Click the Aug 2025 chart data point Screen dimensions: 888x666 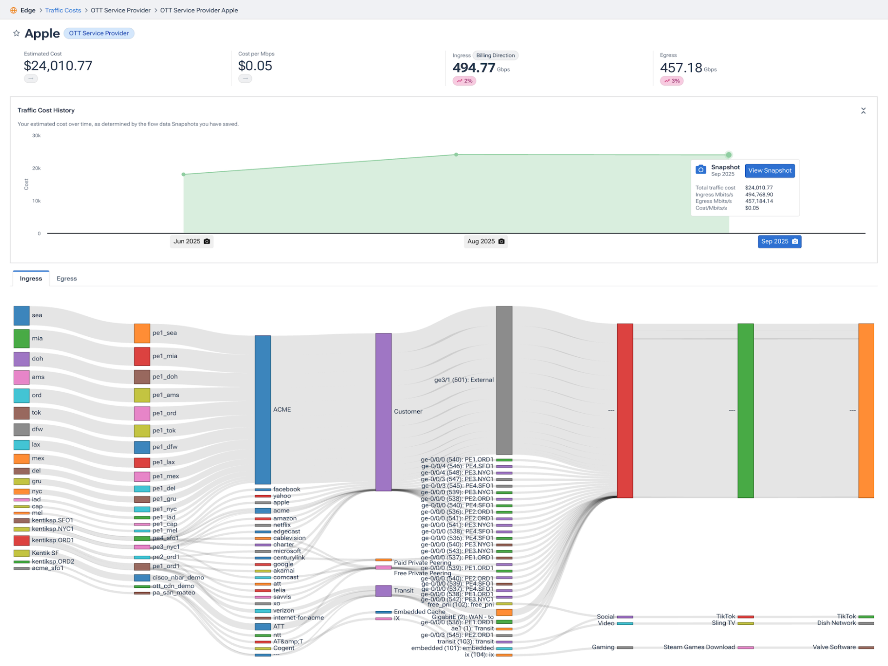(456, 155)
